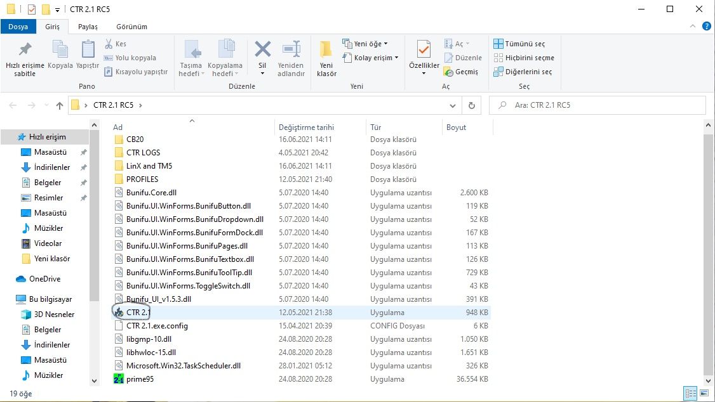Open quick access toolbar customize arrow
The image size is (715, 402).
click(x=57, y=10)
